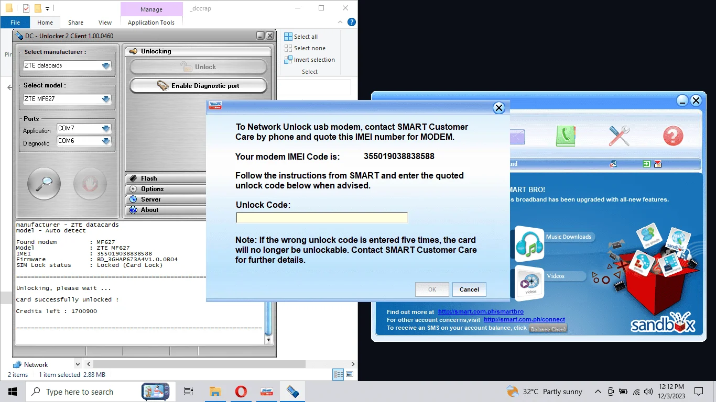Show hidden system tray icons
This screenshot has height=402, width=716.
coord(598,392)
